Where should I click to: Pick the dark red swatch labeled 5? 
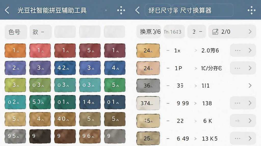point(90,50)
